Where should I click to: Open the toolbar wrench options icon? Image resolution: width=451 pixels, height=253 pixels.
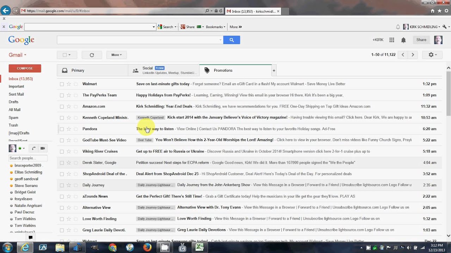pos(444,27)
